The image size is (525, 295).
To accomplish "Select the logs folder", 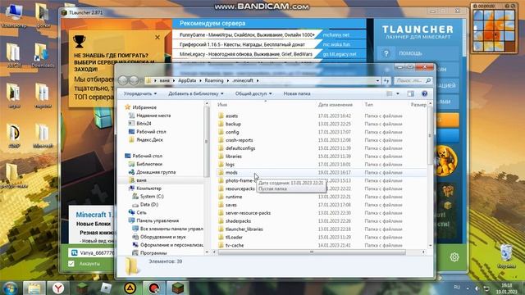I will click(230, 165).
